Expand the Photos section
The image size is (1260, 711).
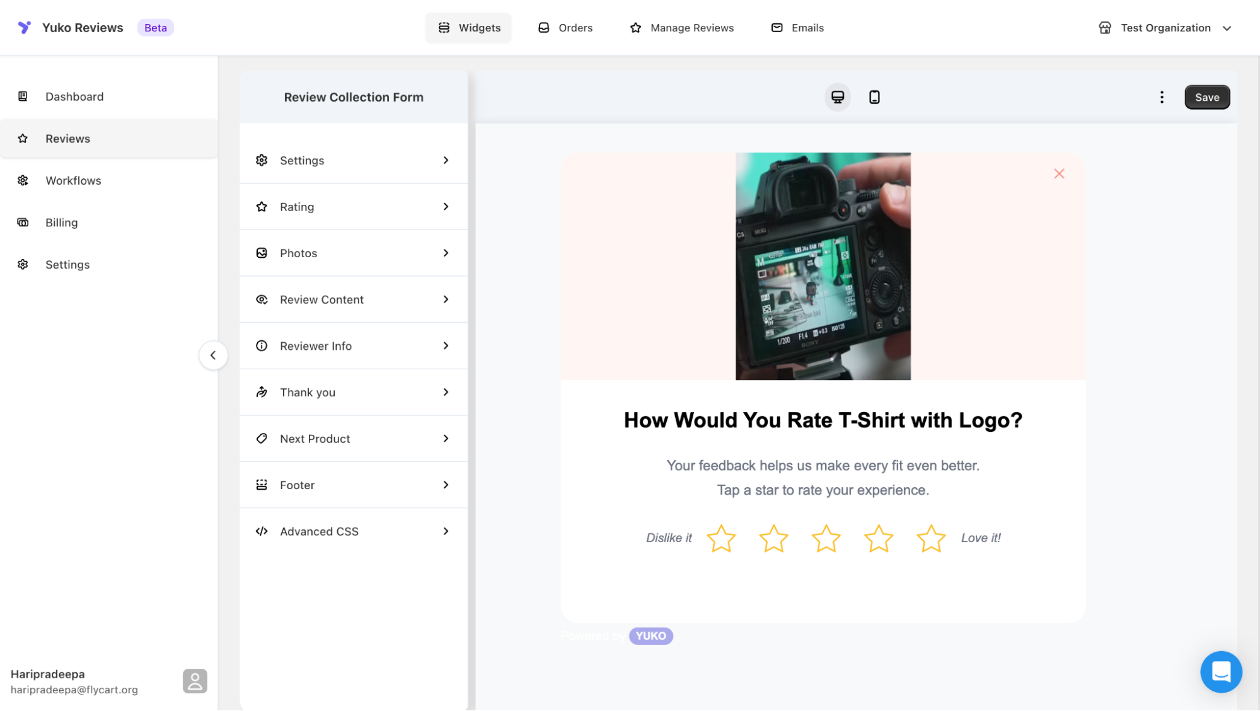tap(353, 253)
